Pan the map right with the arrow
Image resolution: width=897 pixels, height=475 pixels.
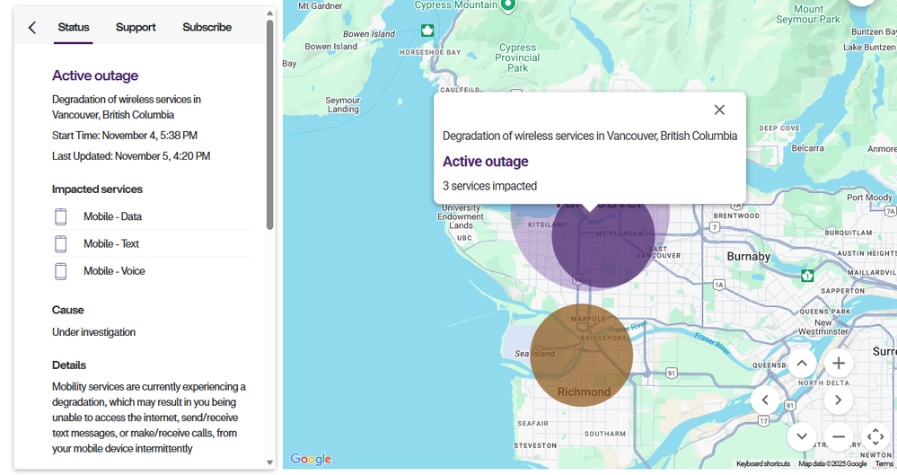(838, 400)
